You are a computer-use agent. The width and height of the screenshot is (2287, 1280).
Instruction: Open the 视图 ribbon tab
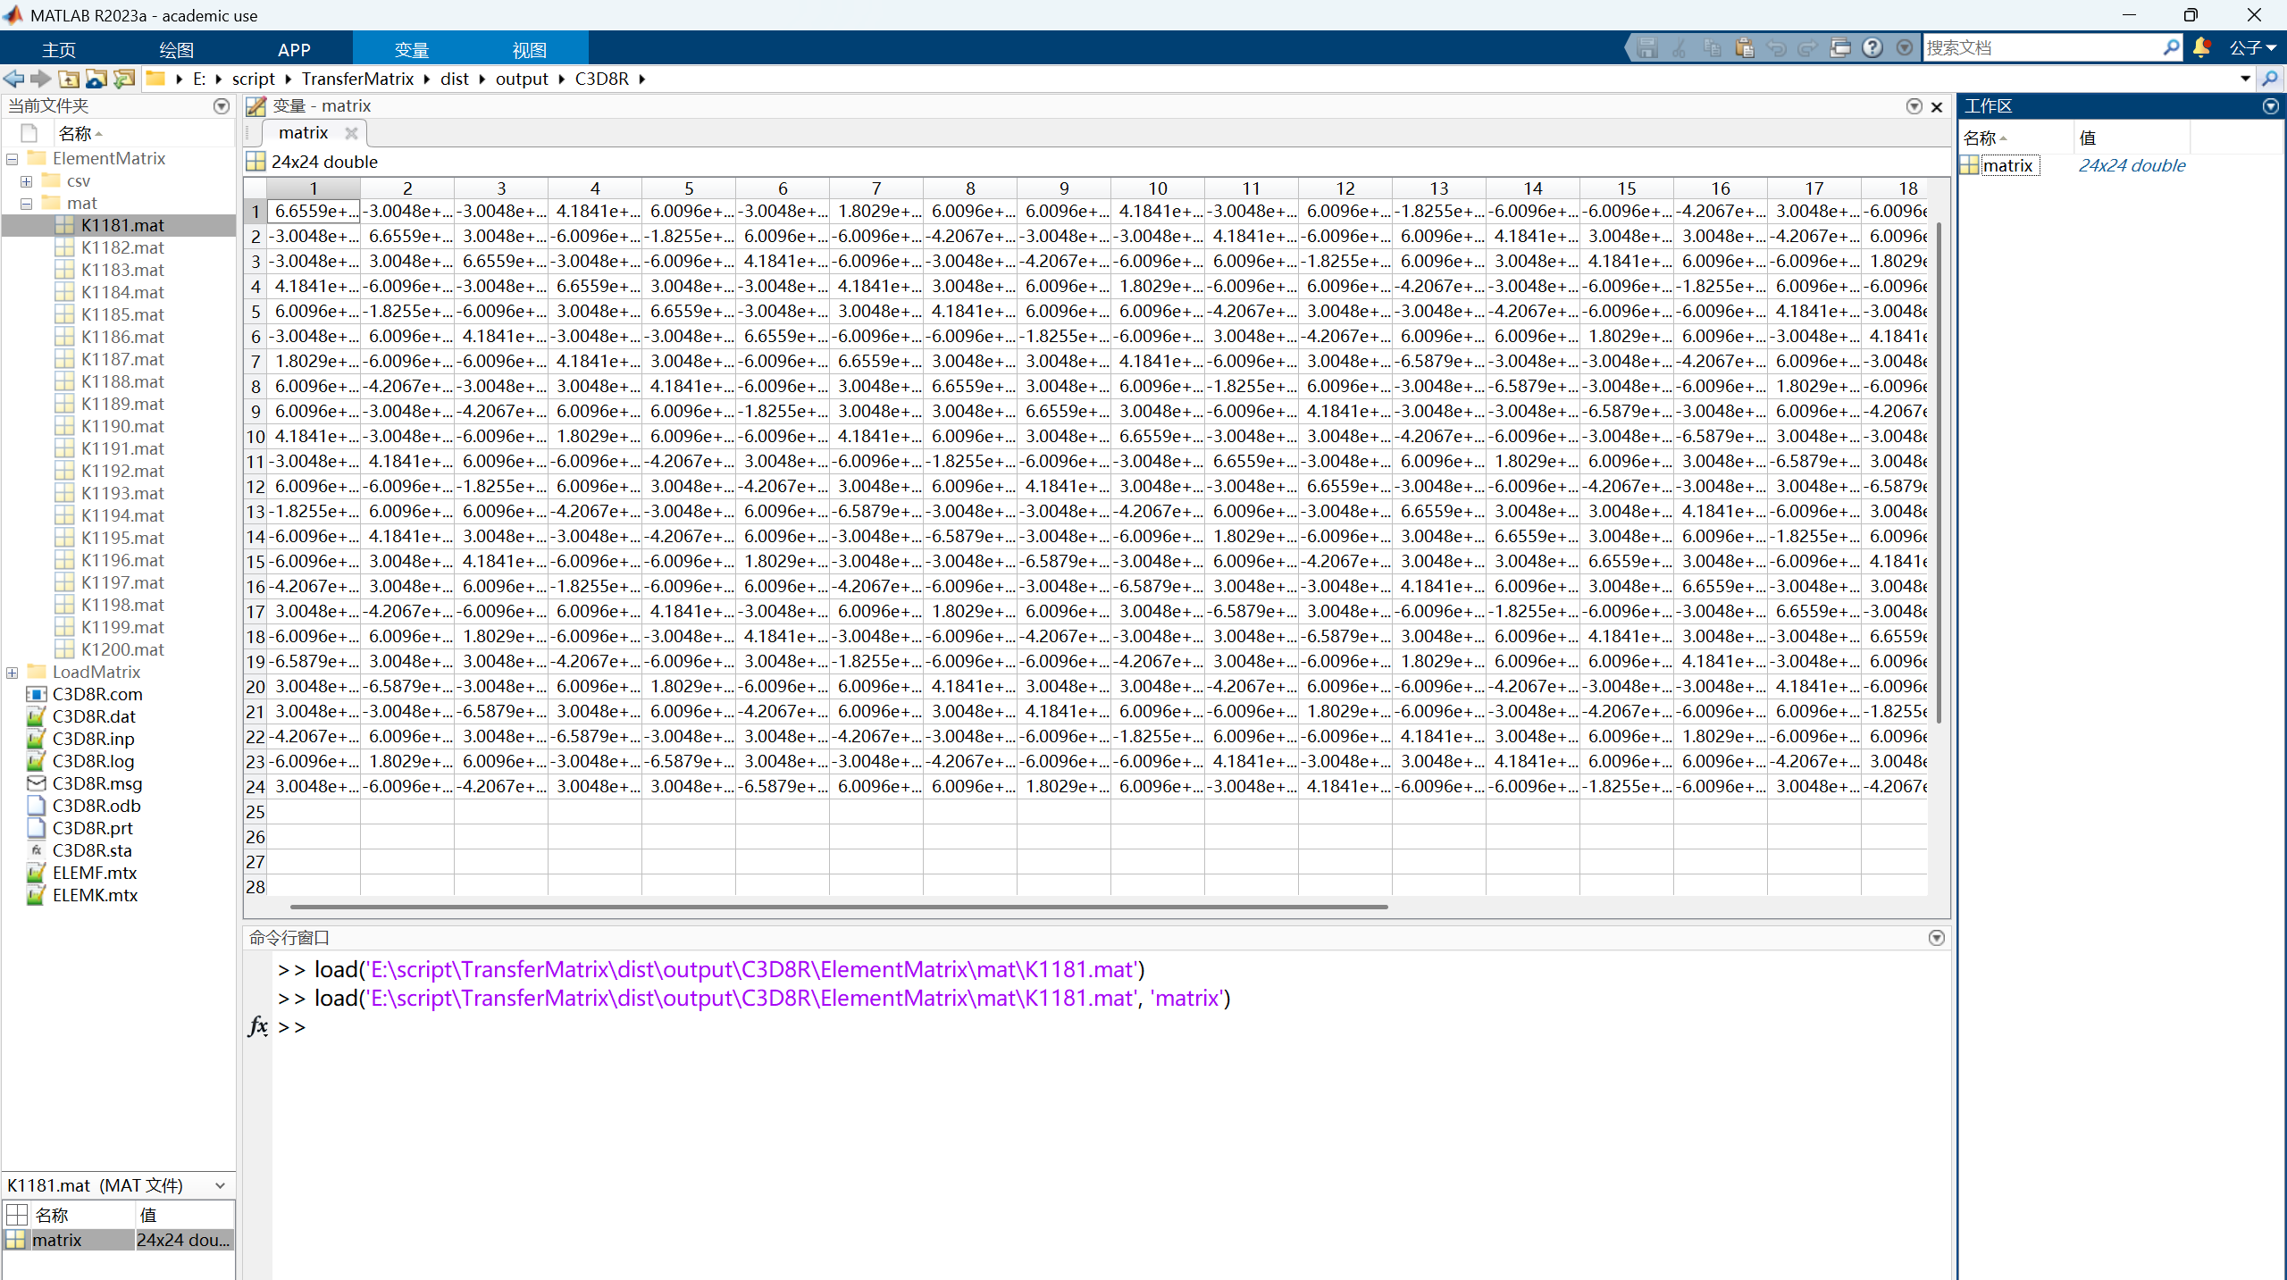point(529,50)
